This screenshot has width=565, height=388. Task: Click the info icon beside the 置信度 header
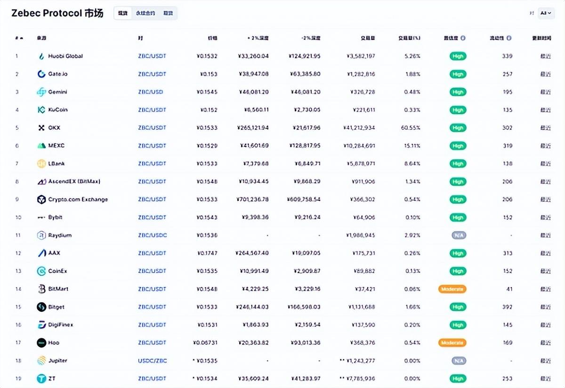[463, 38]
